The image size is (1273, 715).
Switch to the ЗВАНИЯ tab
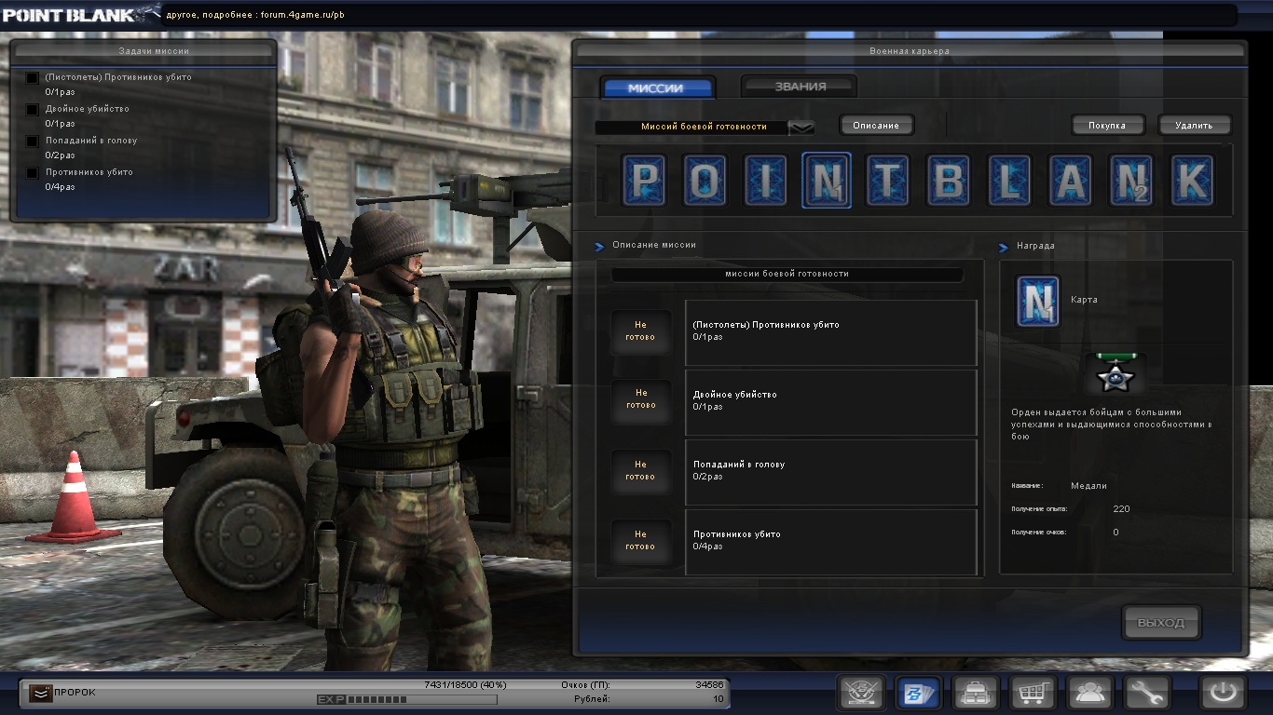tap(800, 87)
